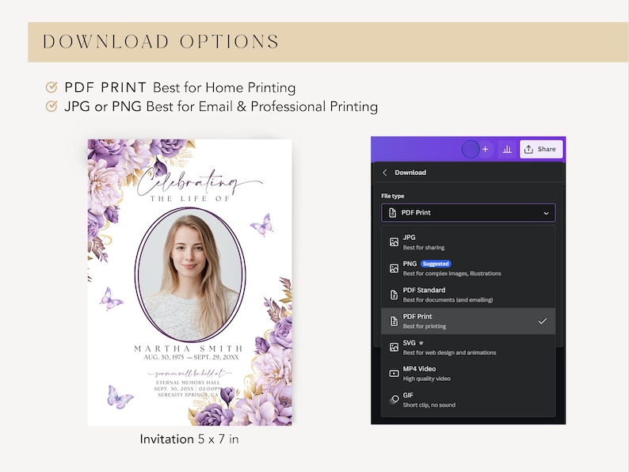Click 'Best for documents (and emailing)' text
Image resolution: width=629 pixels, height=472 pixels.
448,300
